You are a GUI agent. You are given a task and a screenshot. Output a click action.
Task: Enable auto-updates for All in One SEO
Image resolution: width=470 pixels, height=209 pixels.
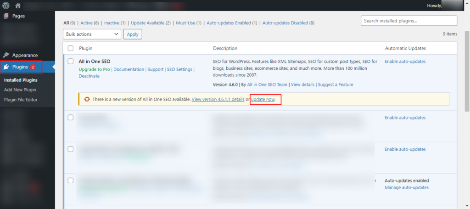click(405, 62)
